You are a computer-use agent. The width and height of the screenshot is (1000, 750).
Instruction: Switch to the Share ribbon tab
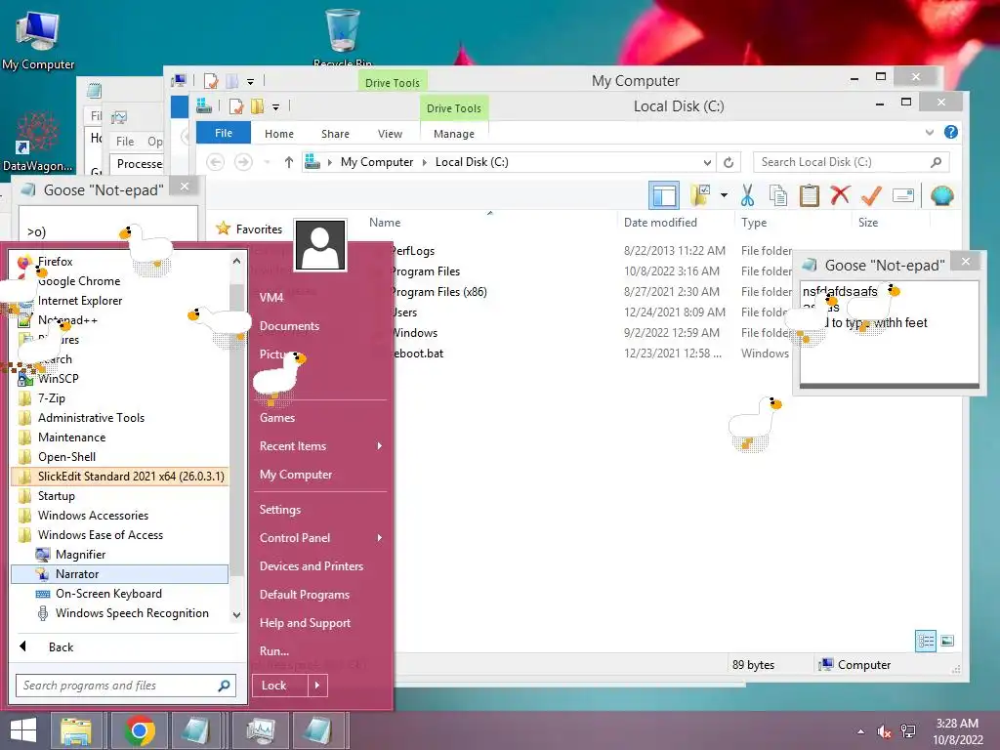pyautogui.click(x=336, y=134)
